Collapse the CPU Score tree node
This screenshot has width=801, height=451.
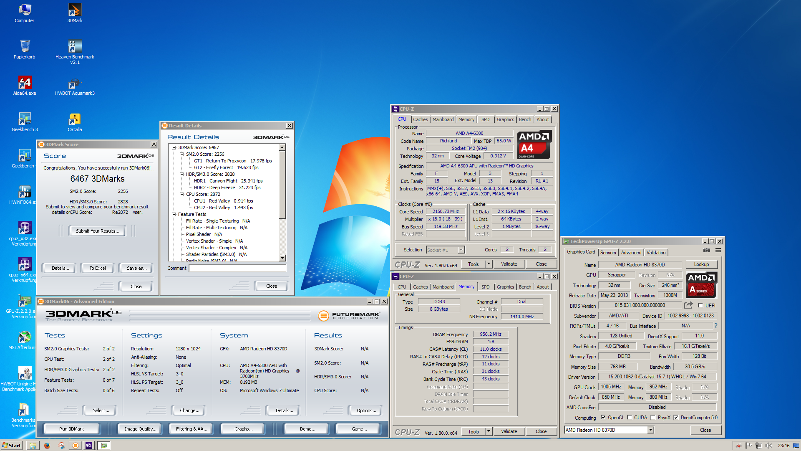click(x=181, y=194)
